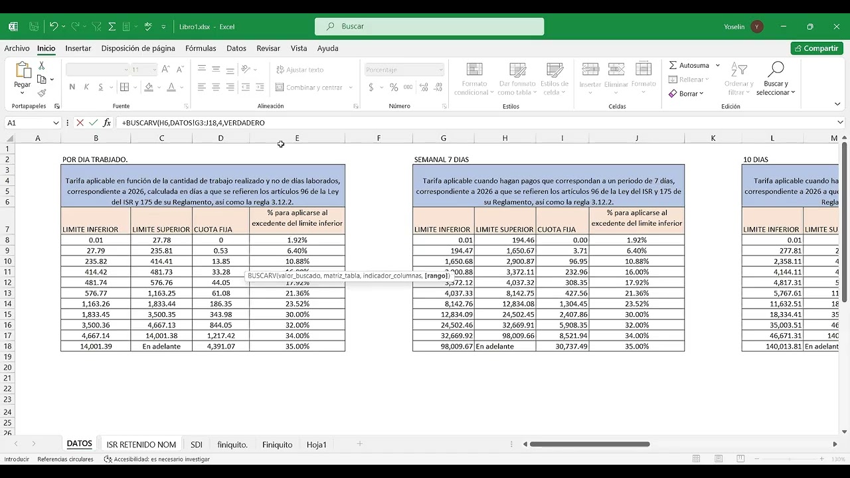Open the Pegar dropdown arrow
Image resolution: width=850 pixels, height=478 pixels.
[23, 92]
